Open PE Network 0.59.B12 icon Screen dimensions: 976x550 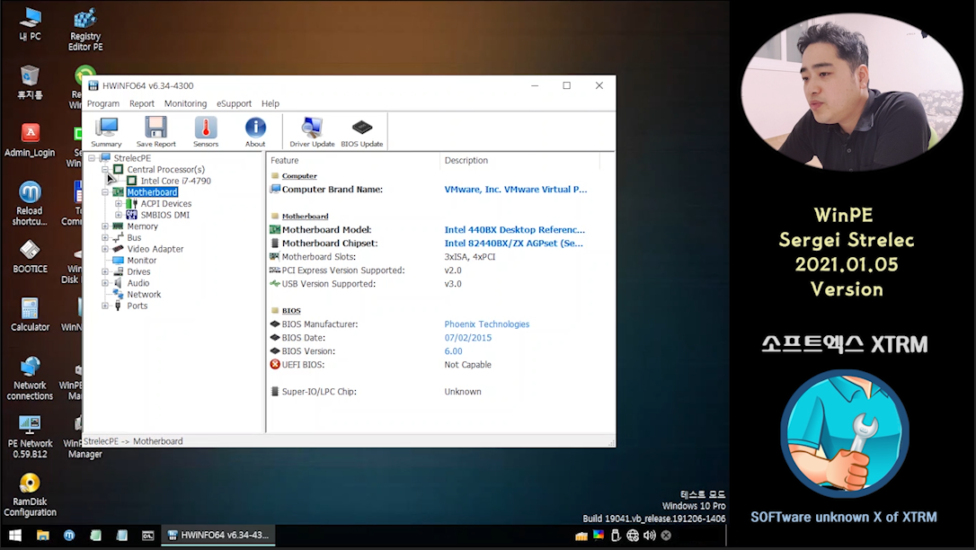30,437
